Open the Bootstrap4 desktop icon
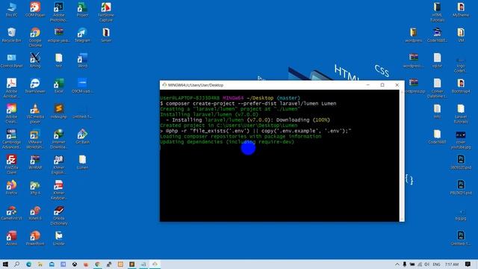 click(x=461, y=85)
